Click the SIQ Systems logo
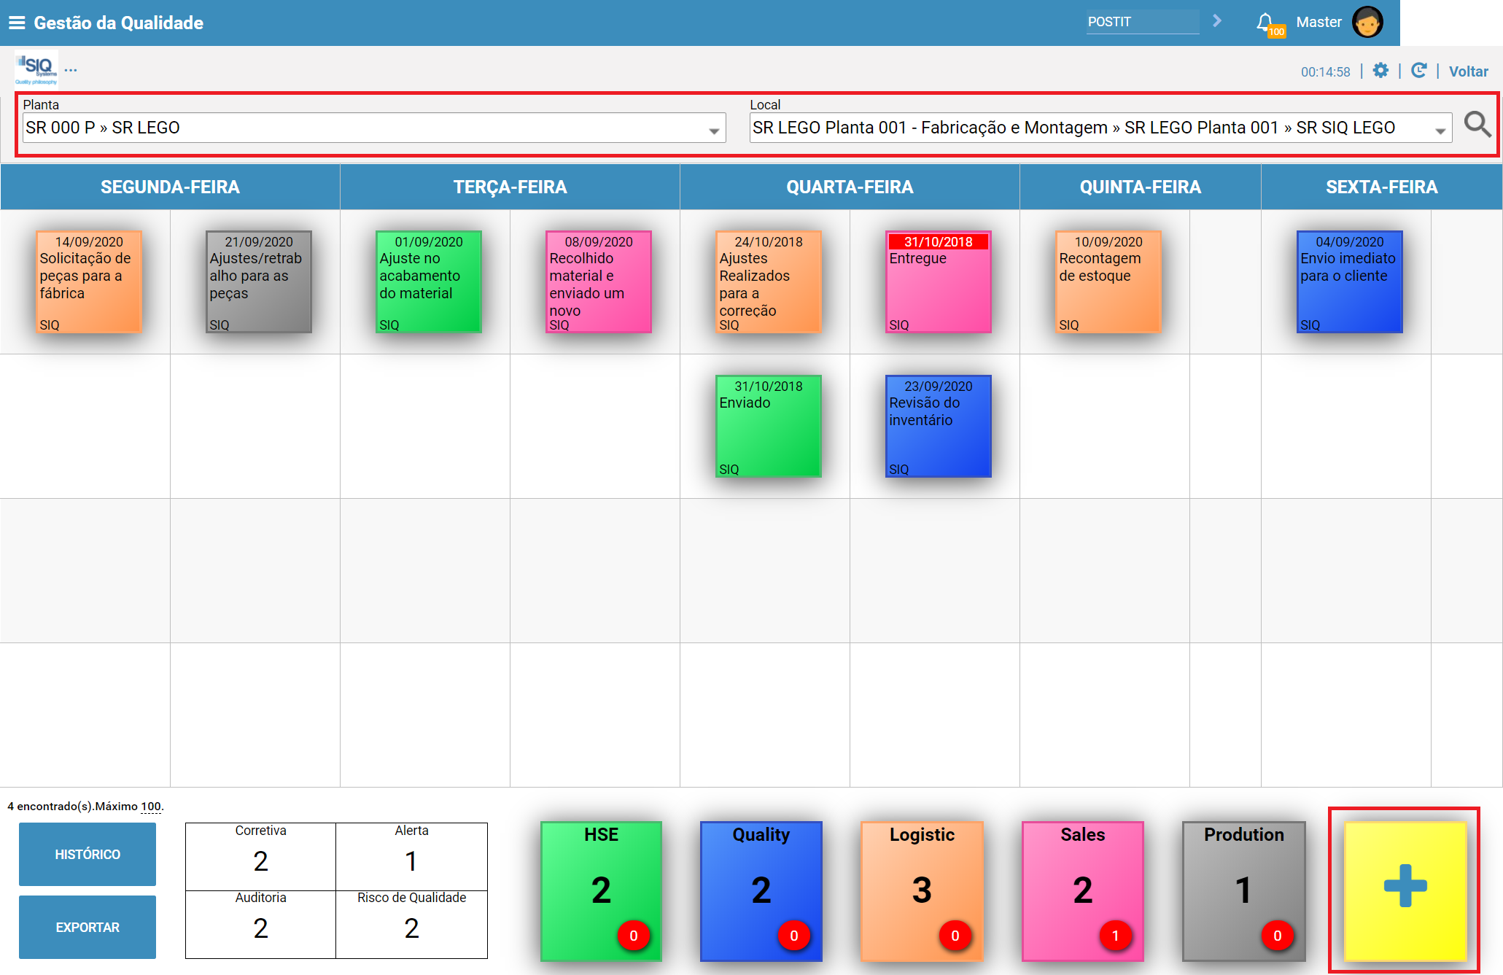The height and width of the screenshot is (975, 1503). click(36, 69)
